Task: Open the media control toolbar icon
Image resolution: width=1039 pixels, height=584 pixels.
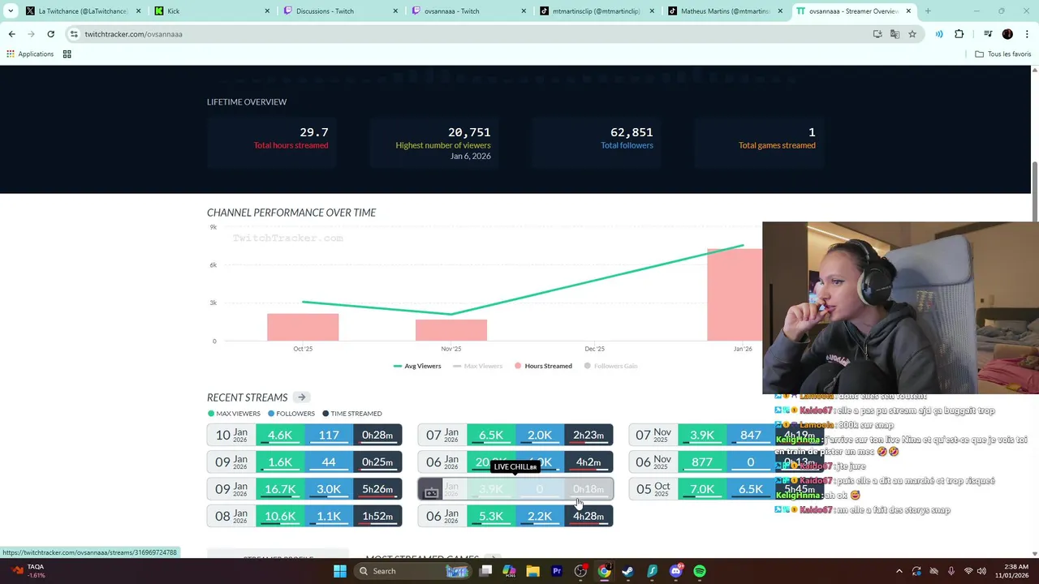Action: tap(988, 34)
